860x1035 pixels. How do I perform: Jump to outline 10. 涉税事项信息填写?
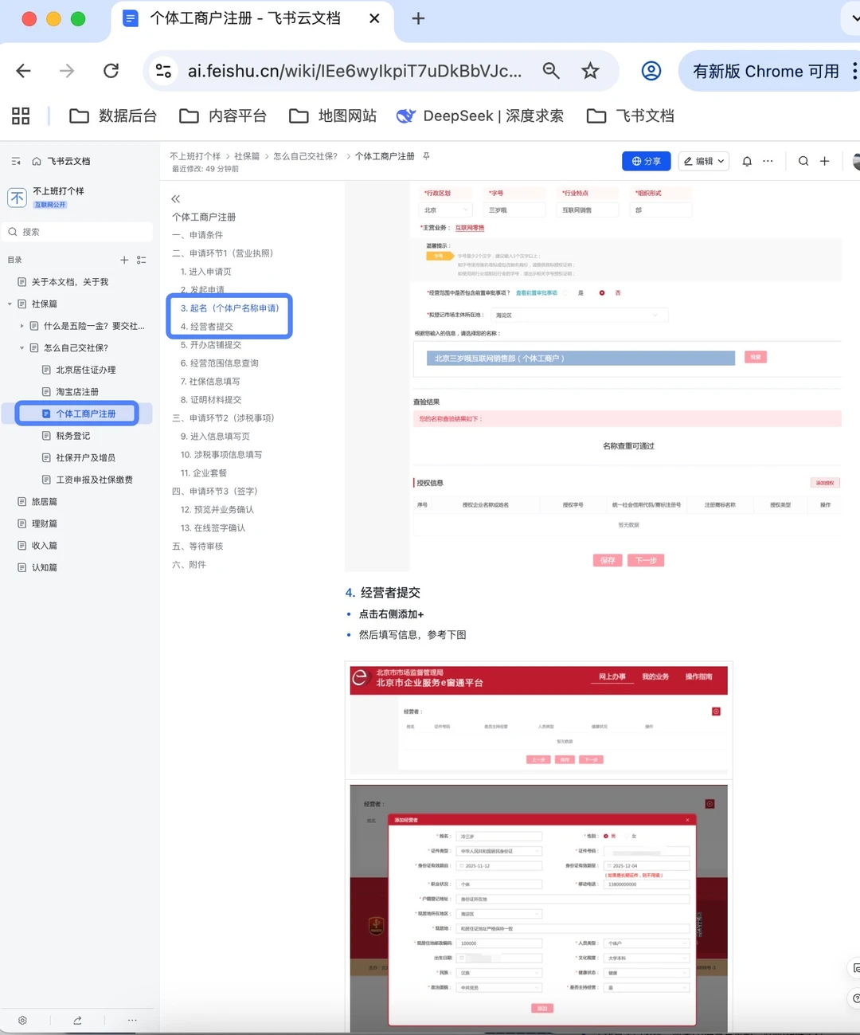click(x=221, y=455)
